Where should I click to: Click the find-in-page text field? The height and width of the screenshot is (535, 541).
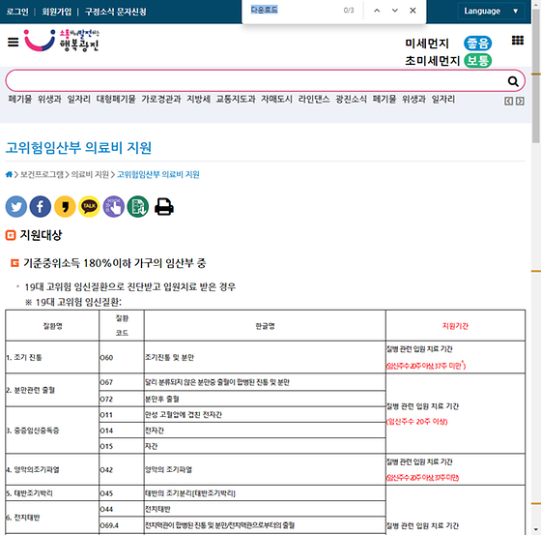[x=294, y=10]
